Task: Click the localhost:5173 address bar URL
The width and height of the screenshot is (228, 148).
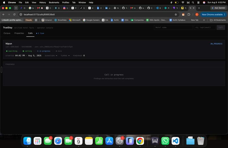Action: (x=39, y=14)
